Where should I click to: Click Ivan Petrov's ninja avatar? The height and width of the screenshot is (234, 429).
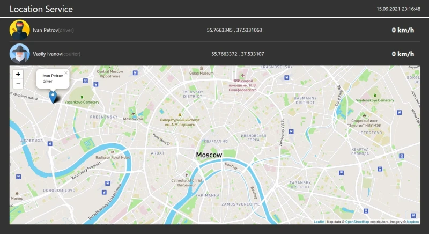click(20, 30)
